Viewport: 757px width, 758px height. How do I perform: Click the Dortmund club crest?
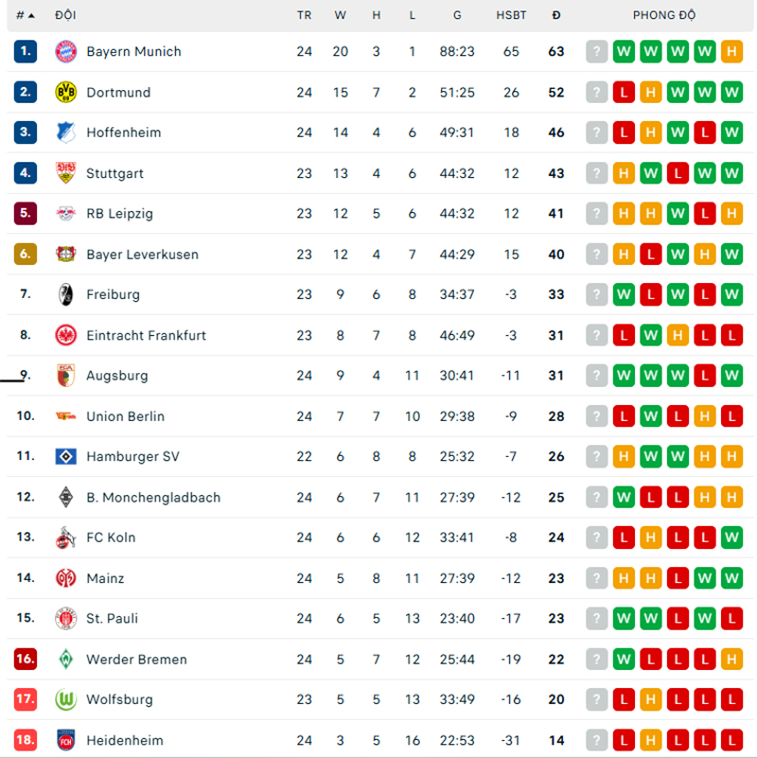click(x=65, y=93)
